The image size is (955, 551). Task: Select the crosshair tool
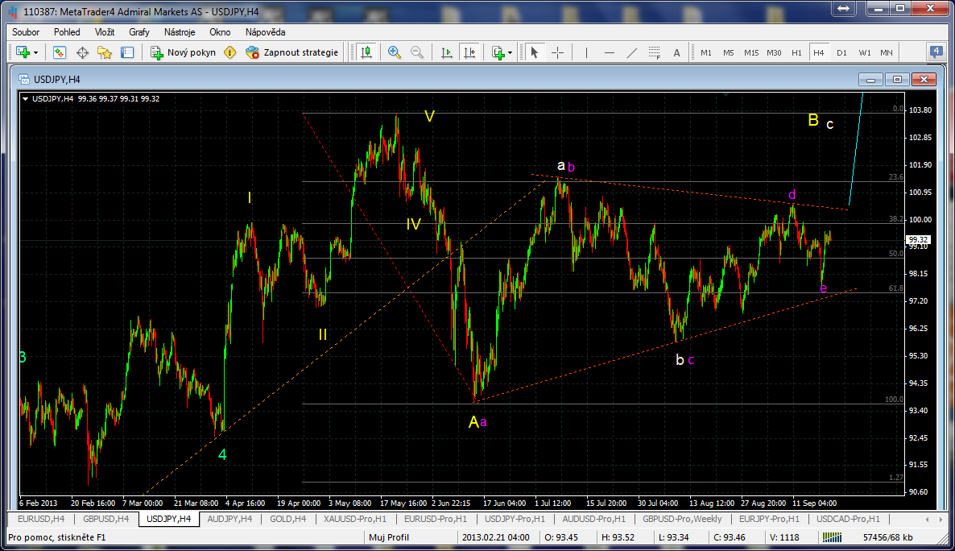[x=557, y=52]
